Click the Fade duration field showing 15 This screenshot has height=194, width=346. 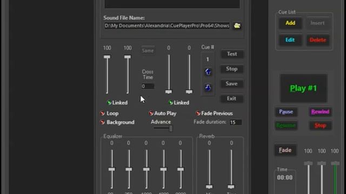point(236,122)
